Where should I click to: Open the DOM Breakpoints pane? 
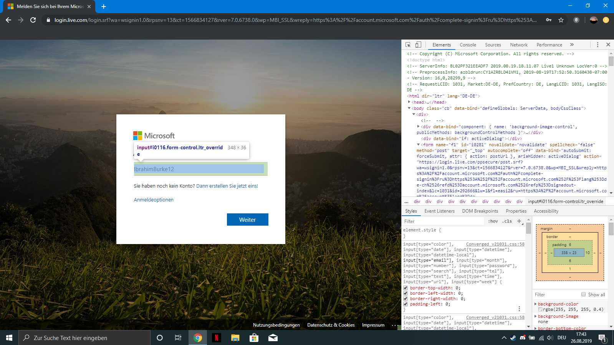480,211
